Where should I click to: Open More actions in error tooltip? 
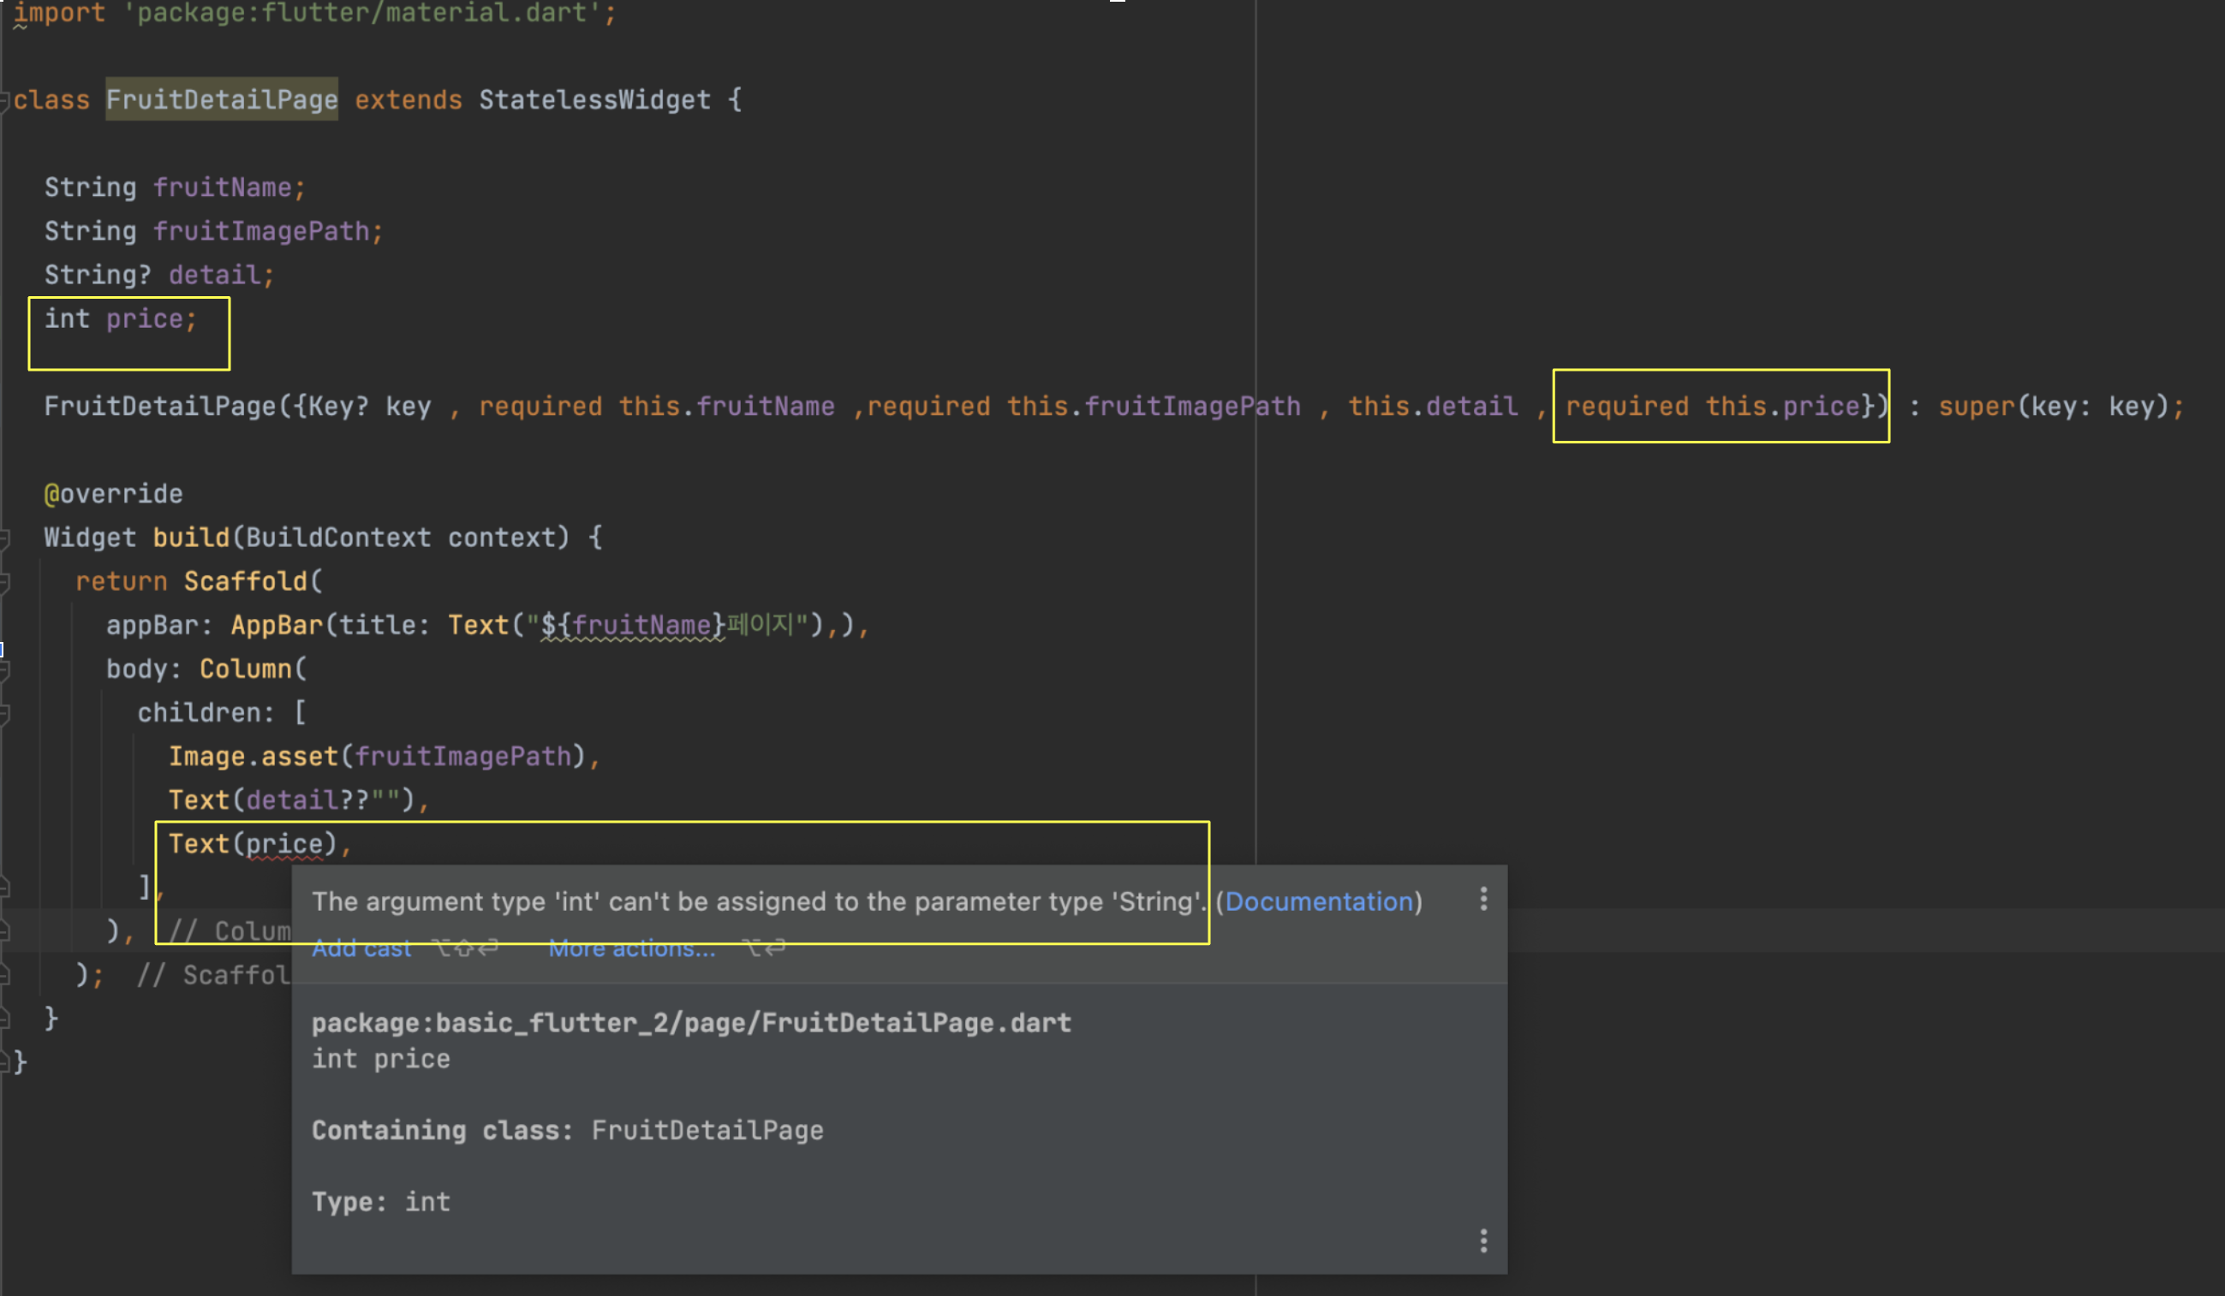click(631, 948)
